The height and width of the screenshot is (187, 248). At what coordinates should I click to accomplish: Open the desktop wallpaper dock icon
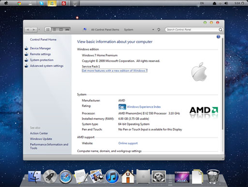coord(182,177)
